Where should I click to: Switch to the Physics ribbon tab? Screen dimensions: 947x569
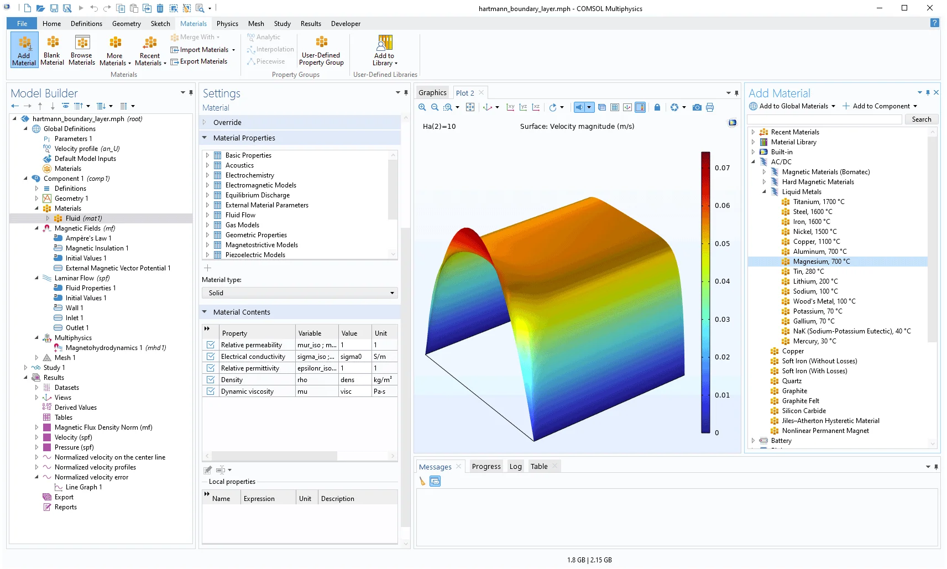227,24
